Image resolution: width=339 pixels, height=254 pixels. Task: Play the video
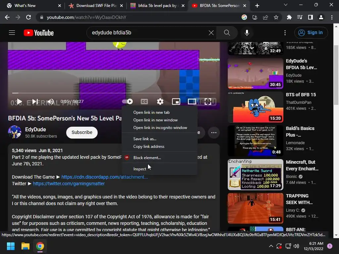20,102
